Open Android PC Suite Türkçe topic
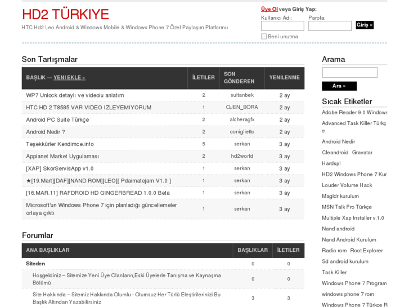Viewport: 409px width, 307px height. click(57, 119)
